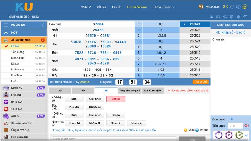Click the 49D KU icon
The width and height of the screenshot is (251, 141).
coord(6,116)
